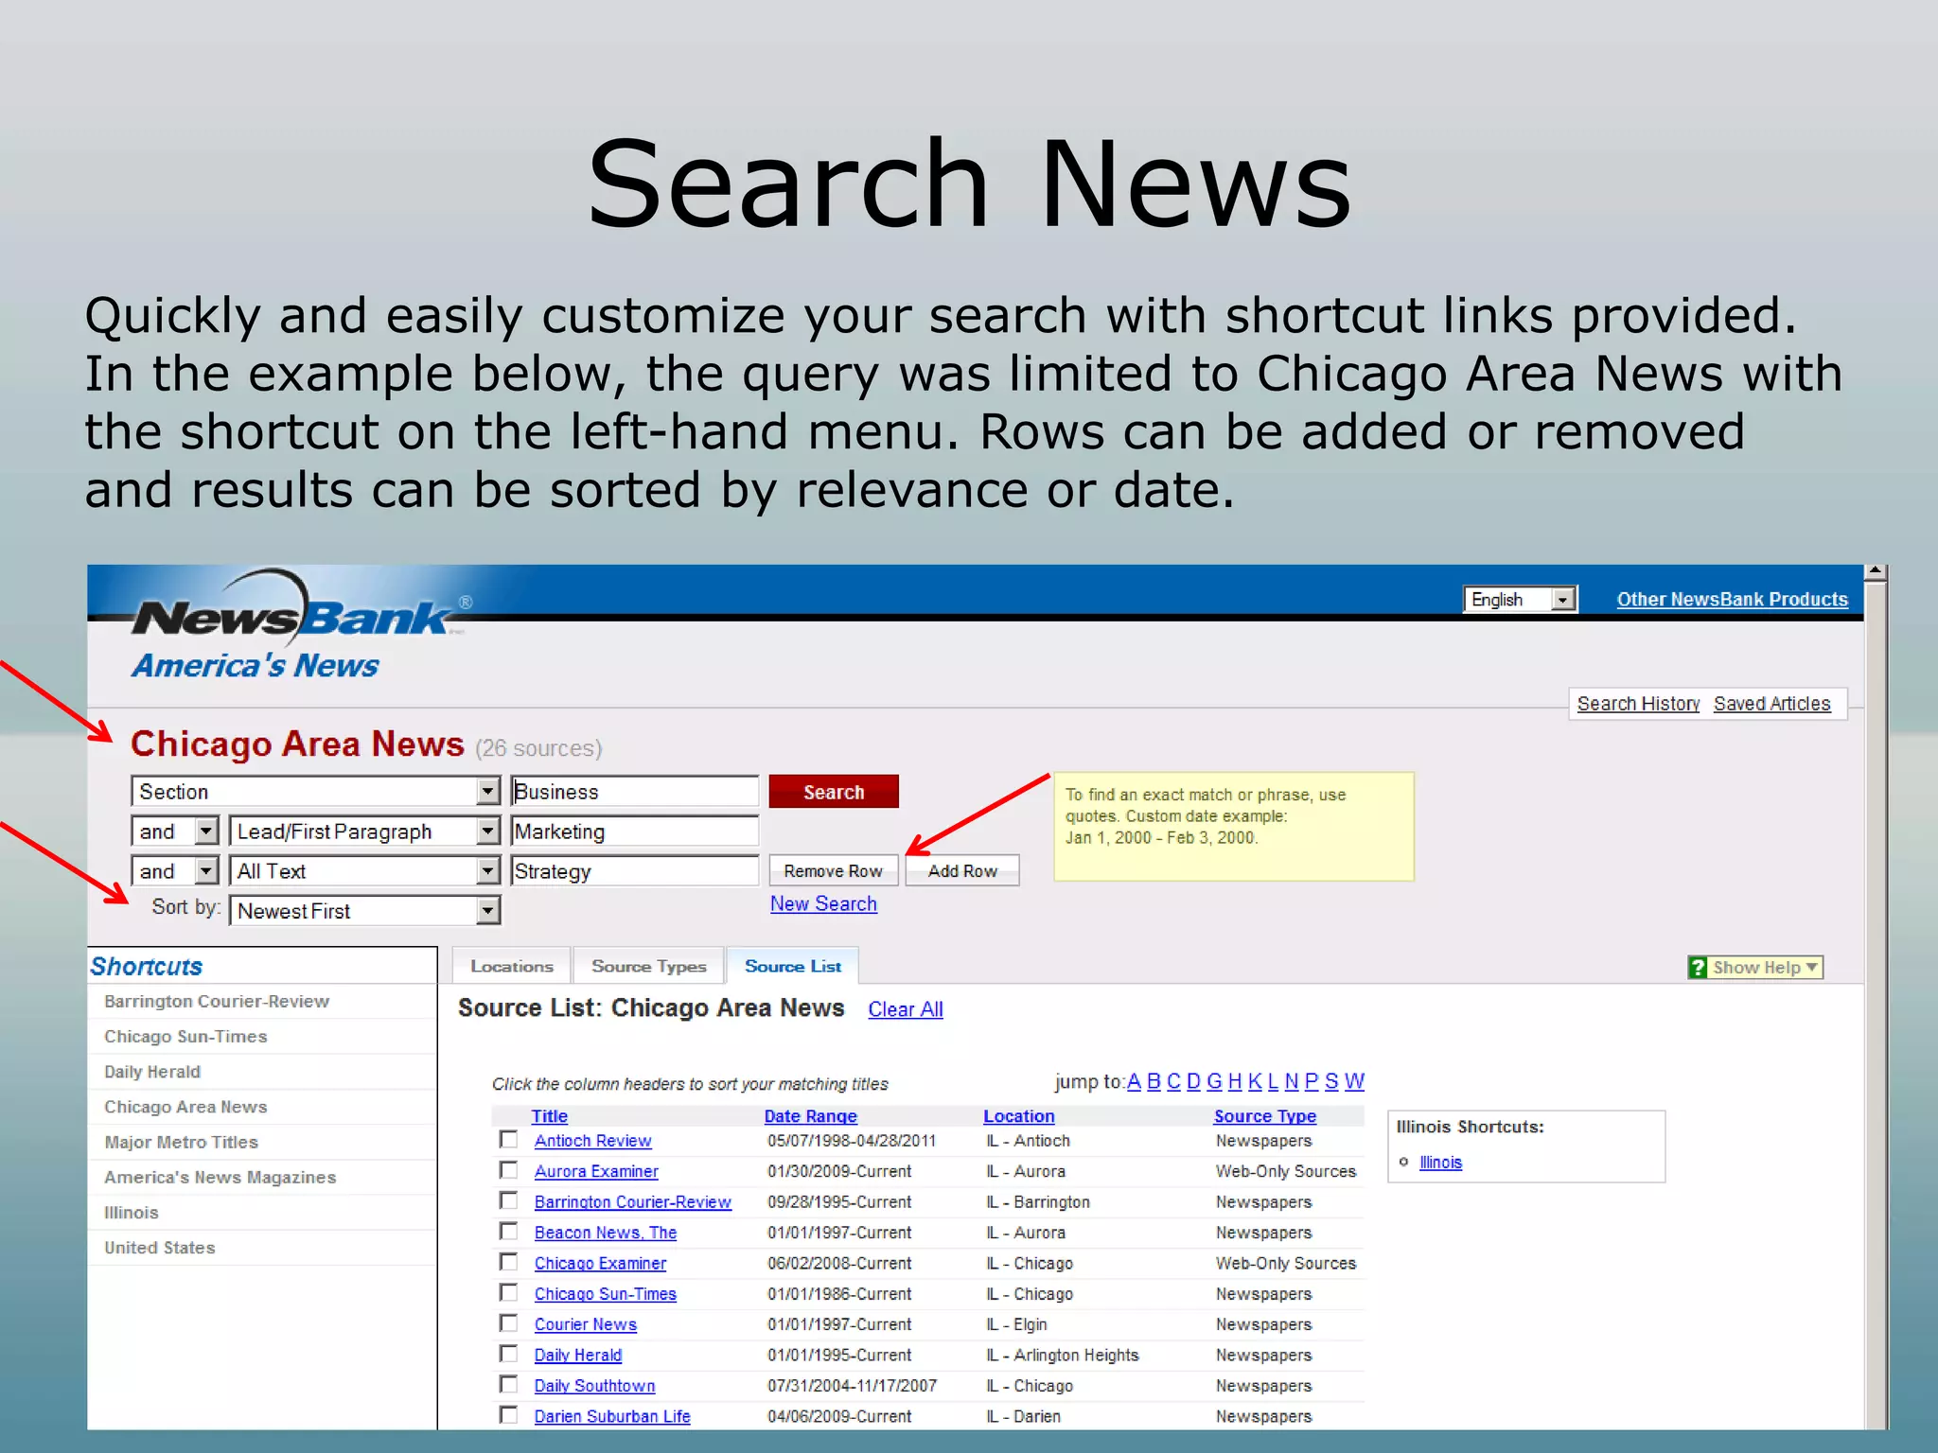
Task: Open the second row 'and' operator dropdown
Action: pos(176,831)
